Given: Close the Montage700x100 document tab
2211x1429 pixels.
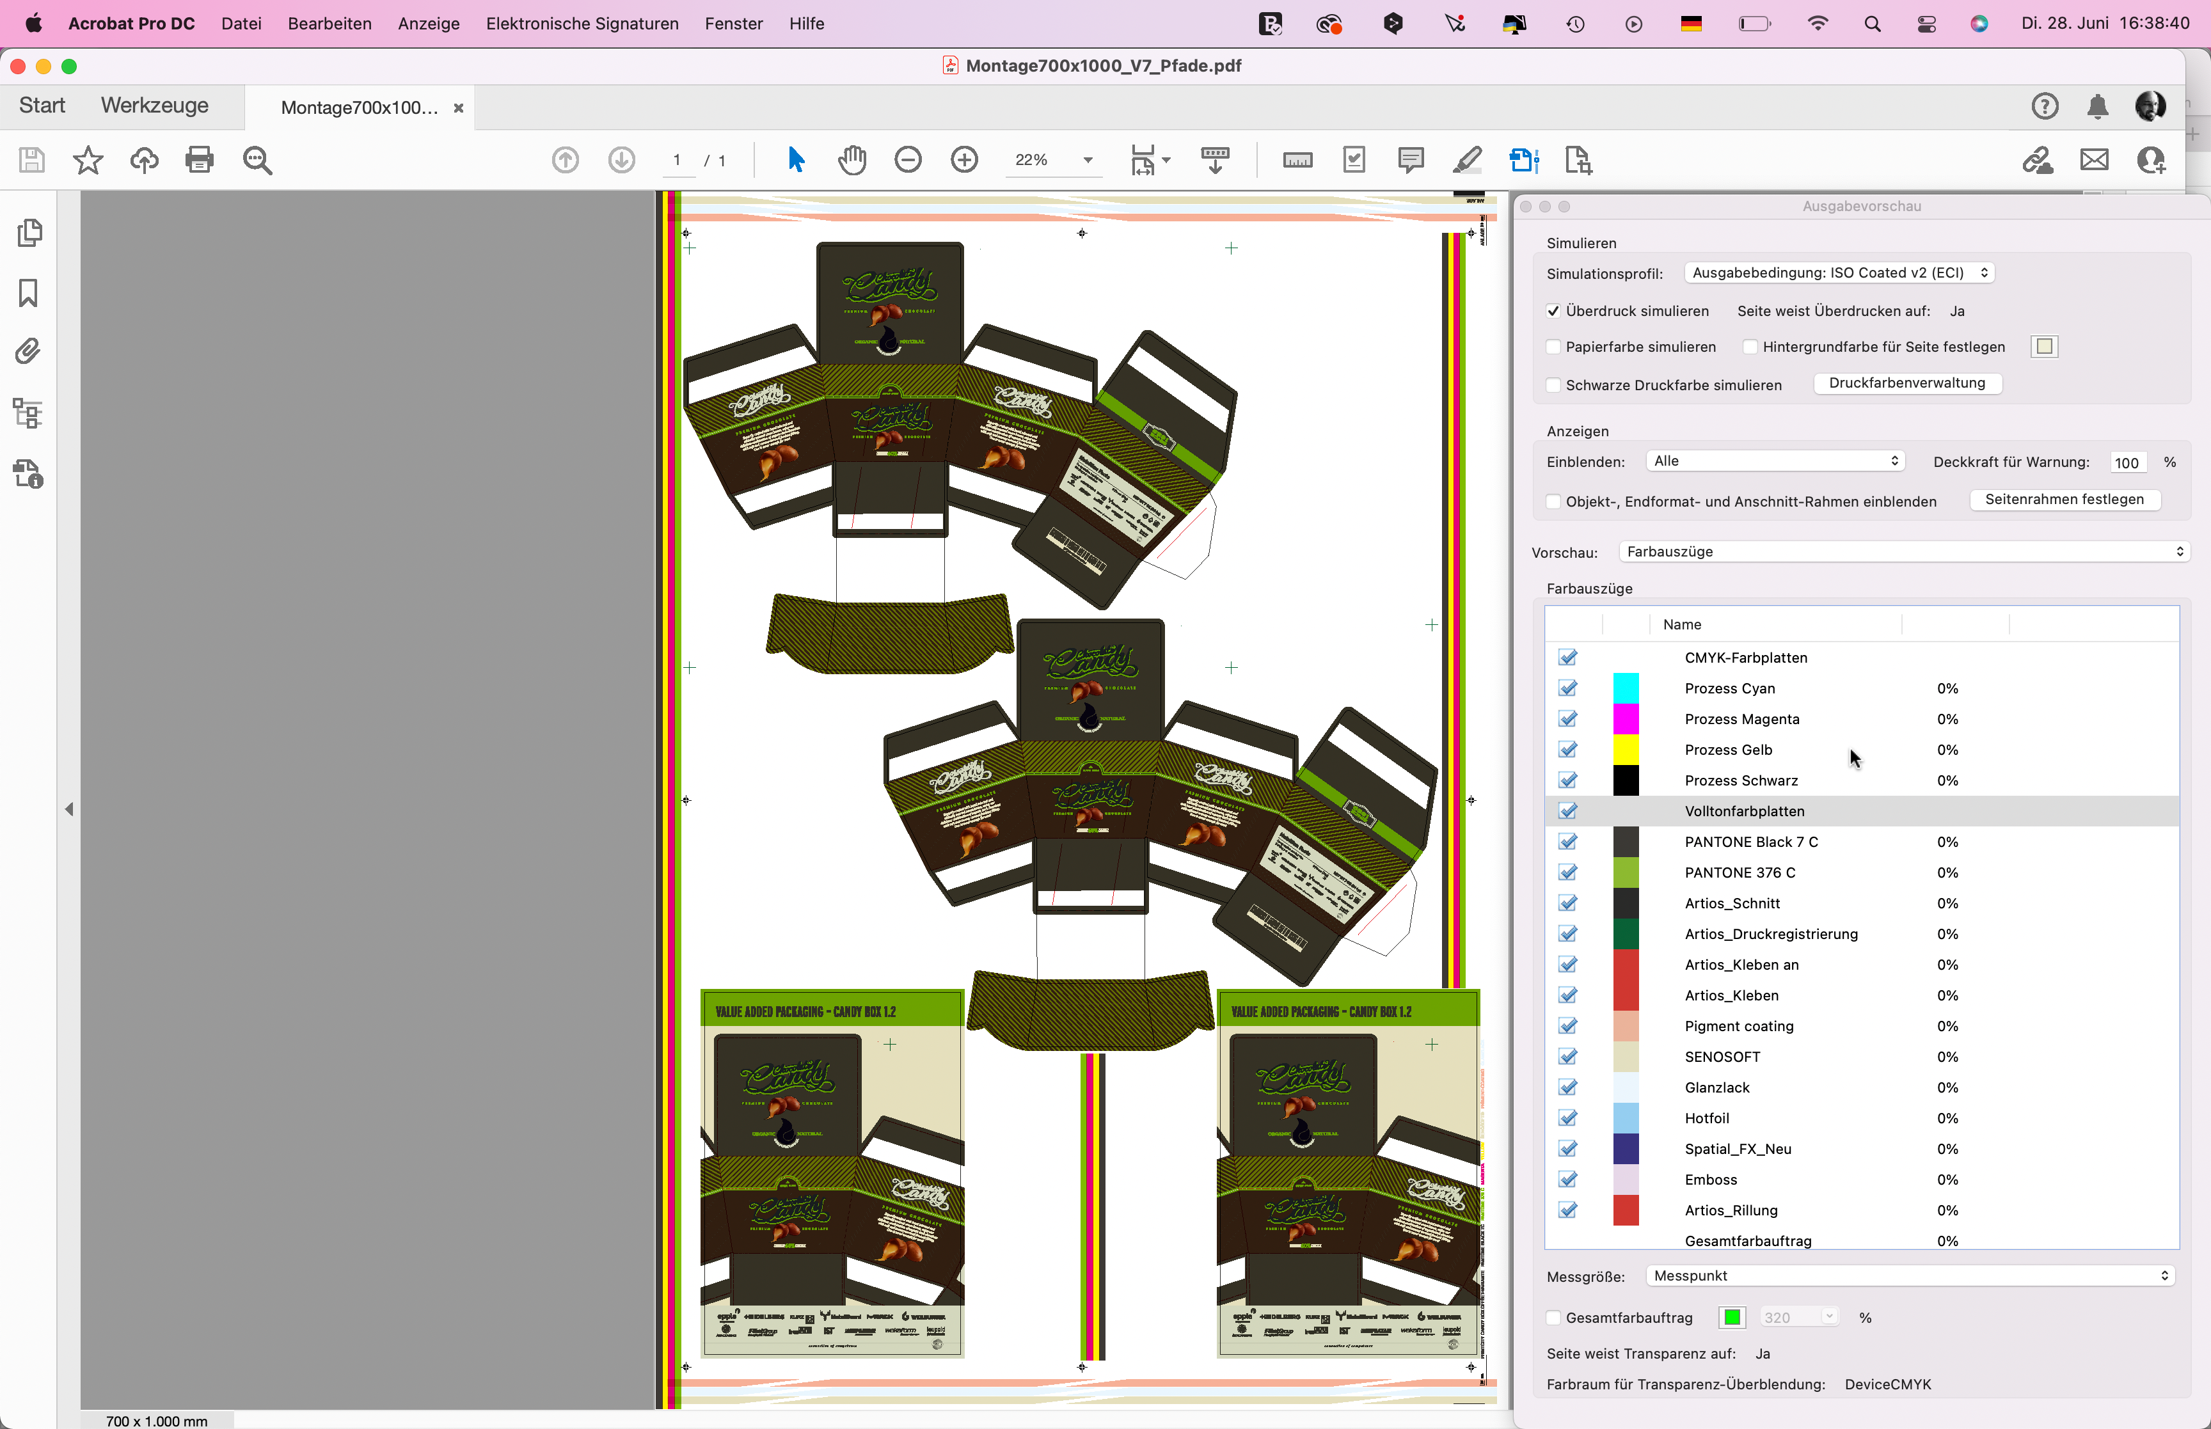Looking at the screenshot, I should point(458,107).
